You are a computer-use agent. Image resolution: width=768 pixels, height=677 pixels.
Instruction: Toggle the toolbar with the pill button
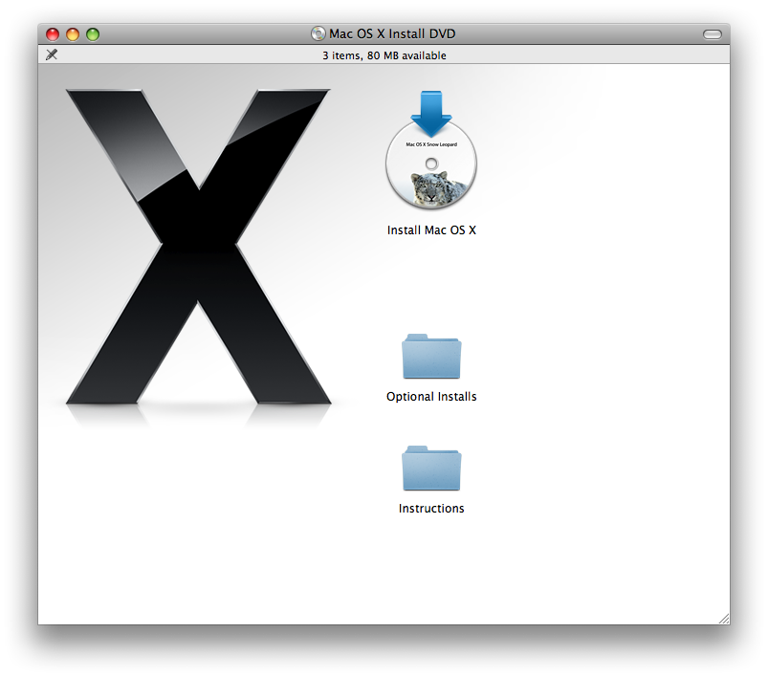(713, 34)
